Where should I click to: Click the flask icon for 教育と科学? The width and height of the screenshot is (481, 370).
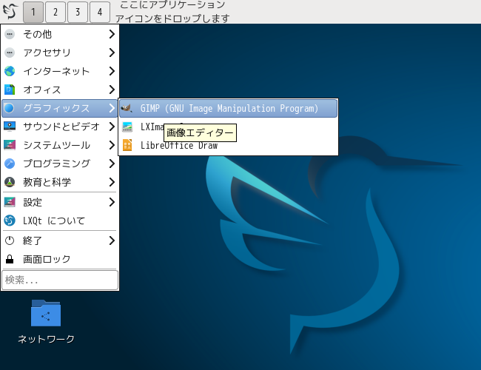(x=10, y=182)
